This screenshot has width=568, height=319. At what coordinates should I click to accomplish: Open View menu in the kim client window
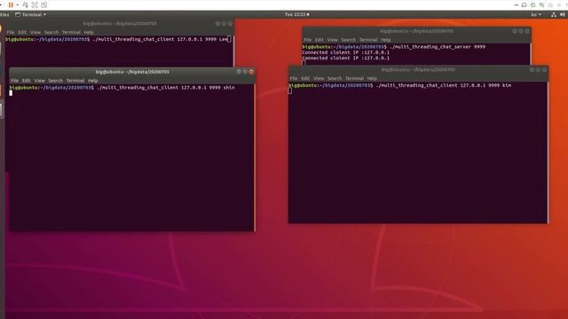(x=319, y=79)
